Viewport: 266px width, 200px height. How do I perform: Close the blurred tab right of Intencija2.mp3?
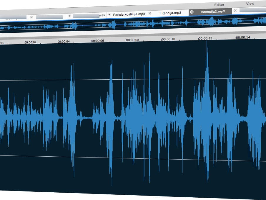235,11
